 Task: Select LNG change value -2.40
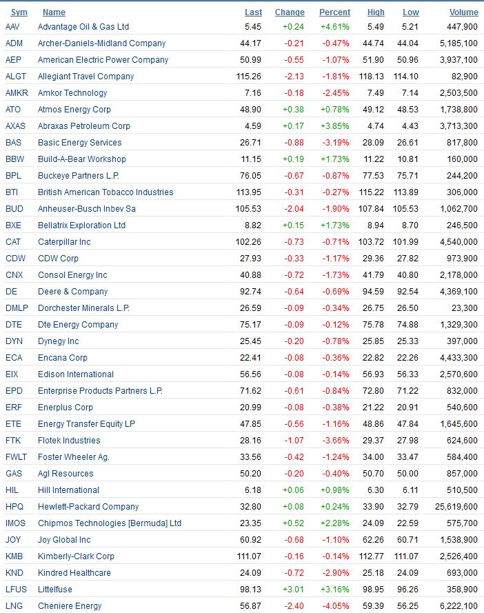click(294, 606)
